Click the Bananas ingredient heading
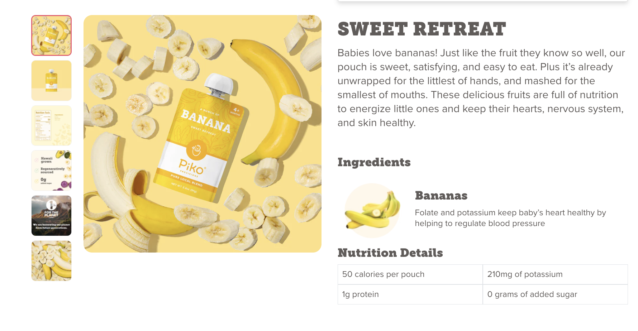 pyautogui.click(x=441, y=196)
